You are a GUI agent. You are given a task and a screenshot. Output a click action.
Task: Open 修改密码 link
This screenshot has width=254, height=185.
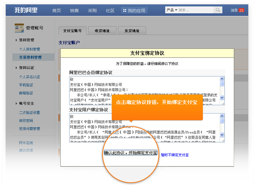(x=26, y=121)
